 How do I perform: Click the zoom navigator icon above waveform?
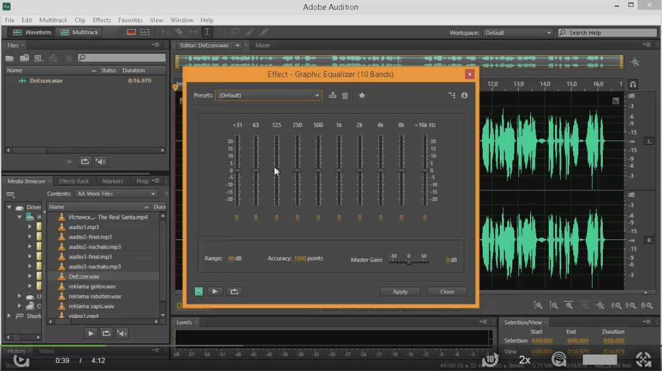pyautogui.click(x=635, y=62)
